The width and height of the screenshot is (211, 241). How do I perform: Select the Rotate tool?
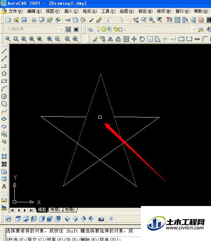pos(142,39)
